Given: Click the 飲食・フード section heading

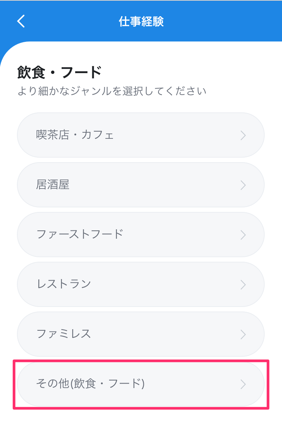Looking at the screenshot, I should click(59, 72).
